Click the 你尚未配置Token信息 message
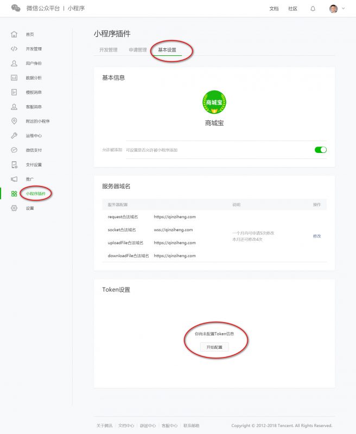The width and height of the screenshot is (356, 434). (214, 334)
